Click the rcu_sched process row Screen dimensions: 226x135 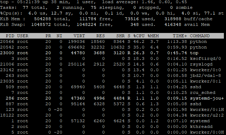pos(112,92)
